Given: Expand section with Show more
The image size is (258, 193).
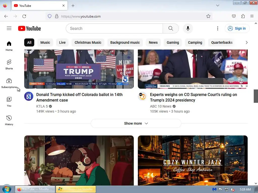Looking at the screenshot, I should pyautogui.click(x=136, y=123).
